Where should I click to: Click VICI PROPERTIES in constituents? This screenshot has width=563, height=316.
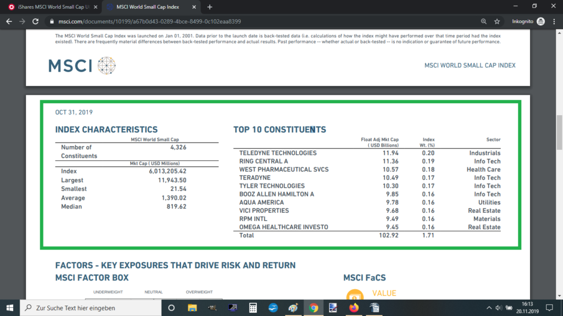[x=264, y=211]
